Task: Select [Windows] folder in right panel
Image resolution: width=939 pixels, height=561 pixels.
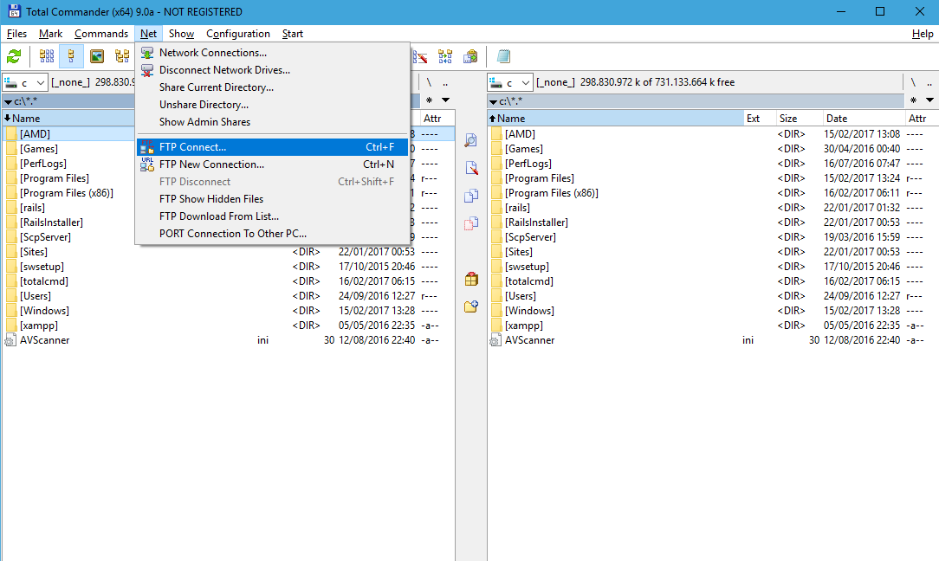Action: (x=529, y=311)
